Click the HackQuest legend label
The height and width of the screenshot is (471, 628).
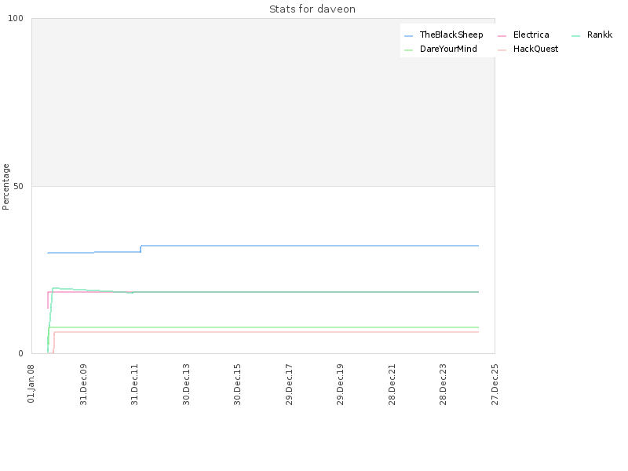[x=535, y=49]
